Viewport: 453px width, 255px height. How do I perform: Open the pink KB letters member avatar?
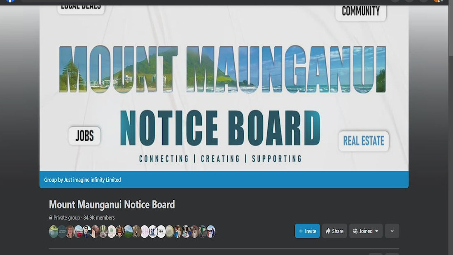(x=145, y=232)
